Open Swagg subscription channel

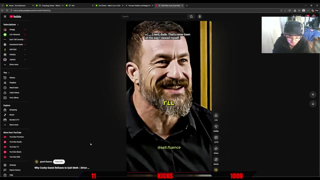12,29
